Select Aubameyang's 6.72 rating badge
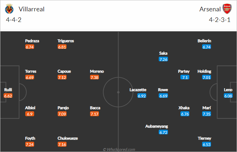 tap(163, 132)
